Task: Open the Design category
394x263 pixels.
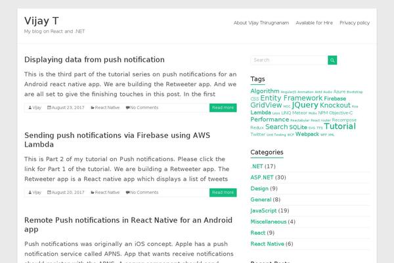Action: click(259, 189)
